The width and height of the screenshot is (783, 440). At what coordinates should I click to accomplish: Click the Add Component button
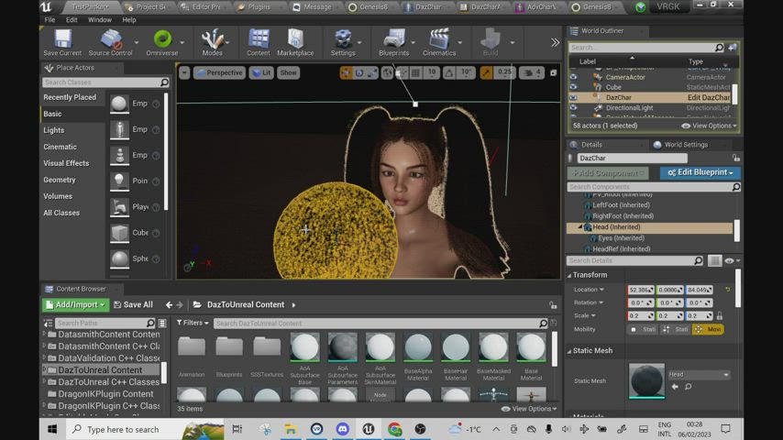(608, 173)
